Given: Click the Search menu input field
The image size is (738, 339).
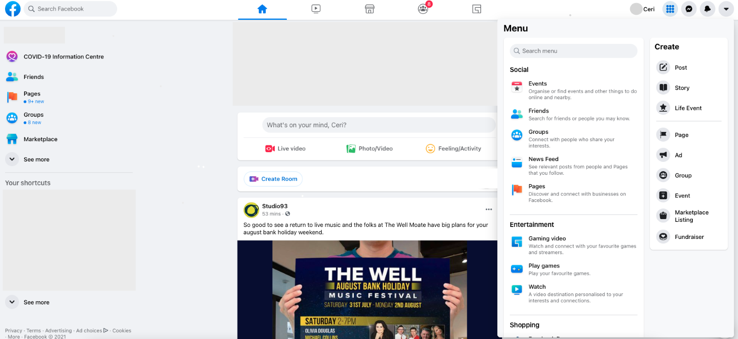Looking at the screenshot, I should coord(574,51).
